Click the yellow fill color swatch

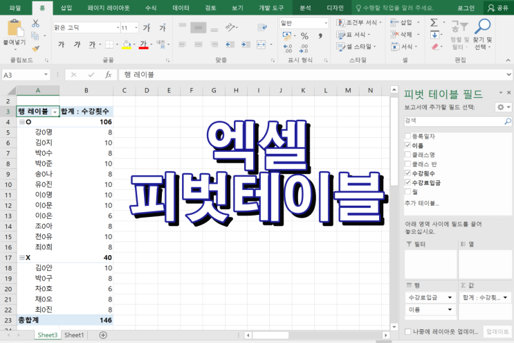pyautogui.click(x=126, y=45)
